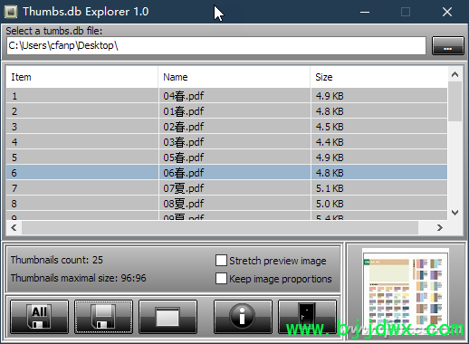The width and height of the screenshot is (469, 344).
Task: Sort by the Item column header
Action: point(81,77)
